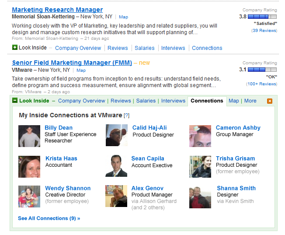Open Marketing Research Manager job title
285x235 pixels.
(x=57, y=10)
